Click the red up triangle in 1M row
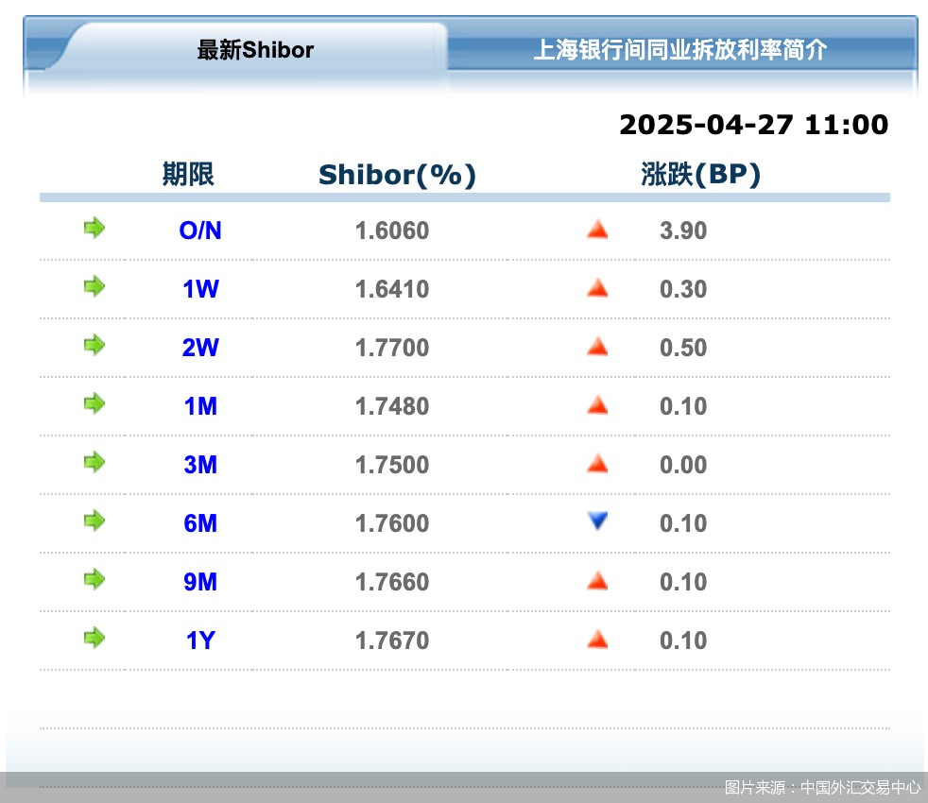 click(597, 404)
